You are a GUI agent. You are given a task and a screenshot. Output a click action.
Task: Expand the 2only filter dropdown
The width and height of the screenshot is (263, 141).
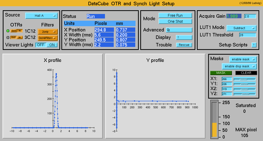click(47, 32)
